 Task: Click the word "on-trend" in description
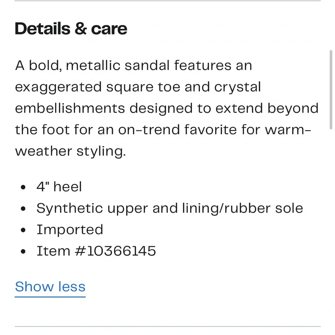coord(149,130)
